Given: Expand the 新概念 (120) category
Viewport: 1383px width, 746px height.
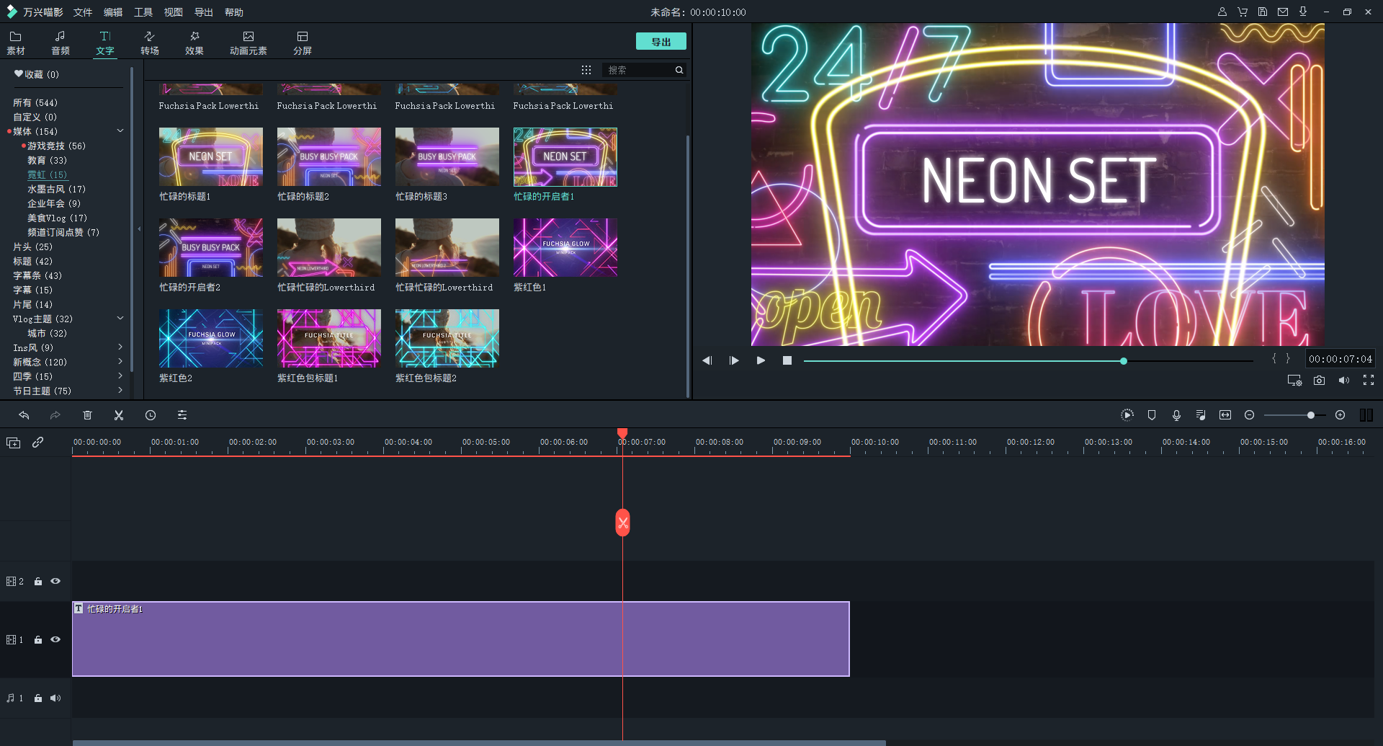Looking at the screenshot, I should click(x=120, y=362).
